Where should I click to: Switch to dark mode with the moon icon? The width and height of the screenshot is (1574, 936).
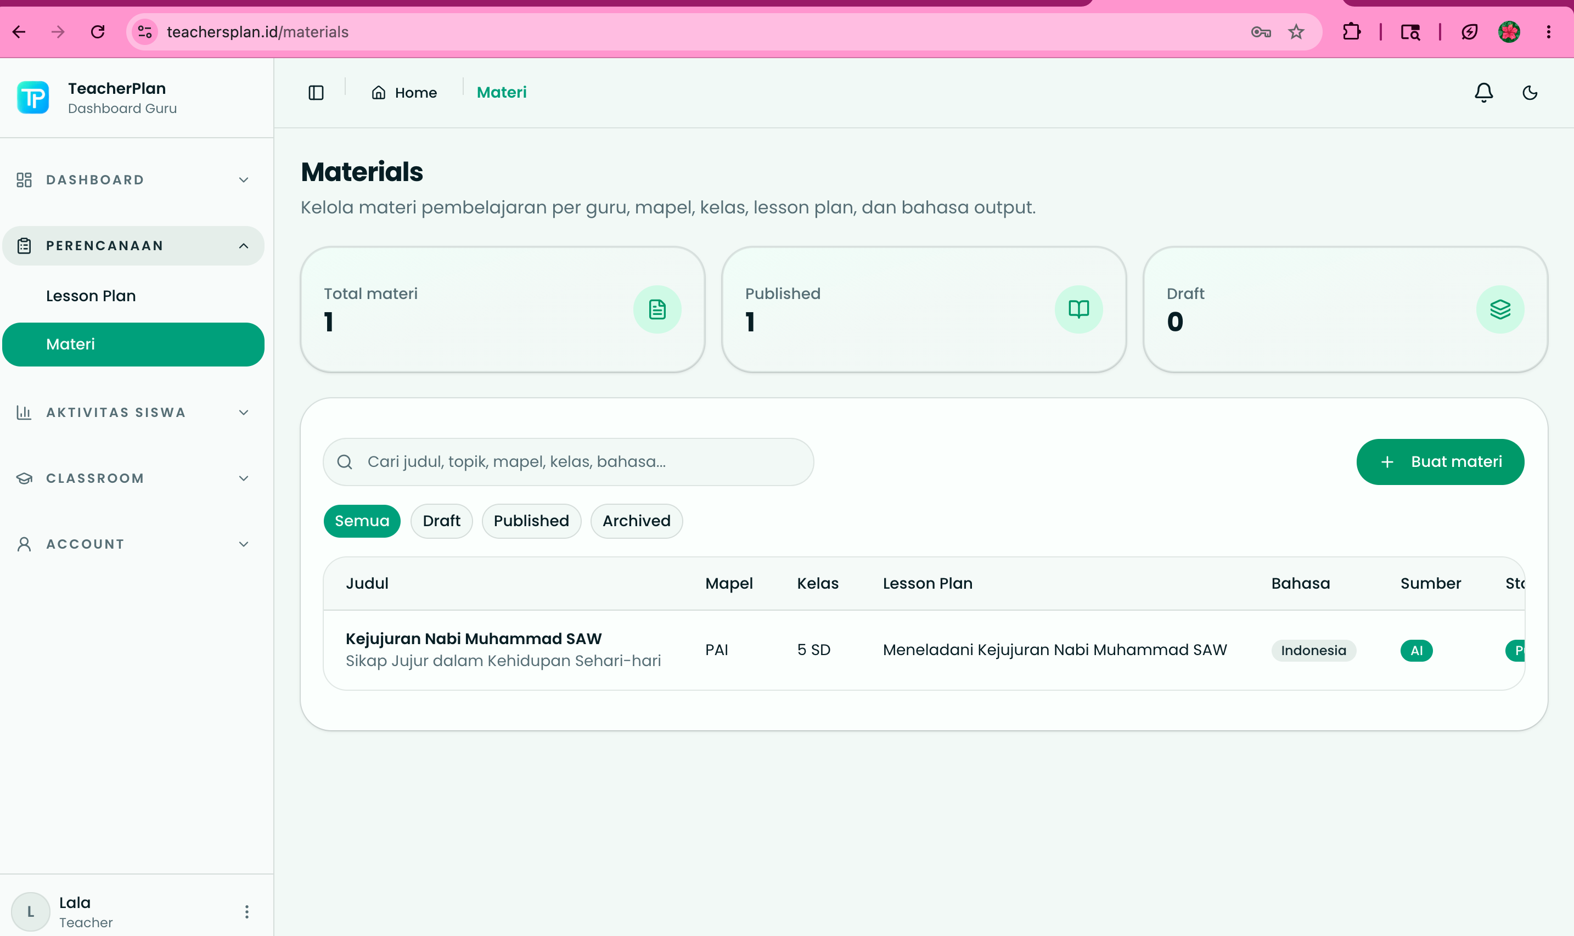tap(1530, 93)
